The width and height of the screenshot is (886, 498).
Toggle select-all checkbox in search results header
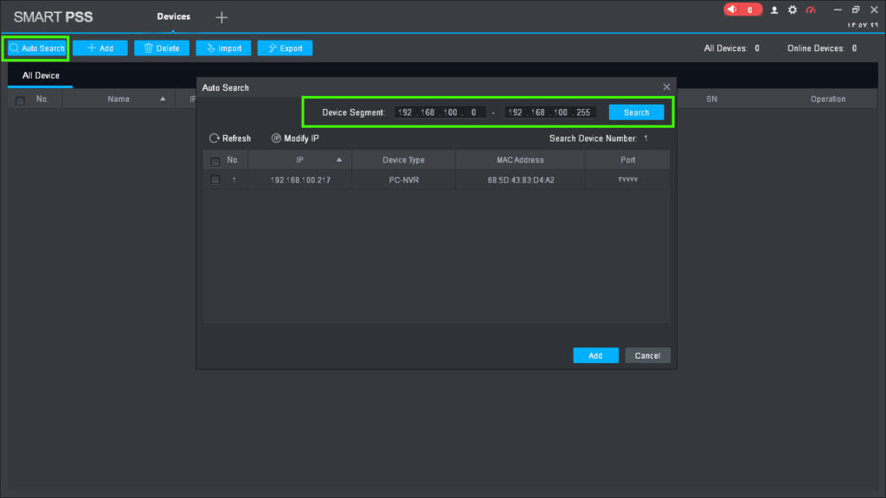click(x=215, y=162)
